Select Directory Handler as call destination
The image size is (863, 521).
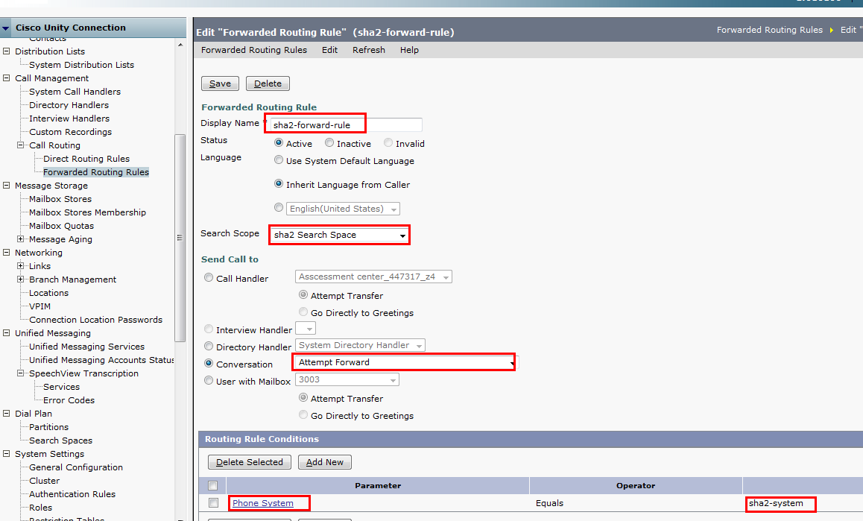click(209, 347)
